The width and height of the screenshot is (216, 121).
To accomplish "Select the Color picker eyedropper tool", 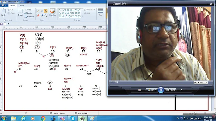I will pos(42,15).
